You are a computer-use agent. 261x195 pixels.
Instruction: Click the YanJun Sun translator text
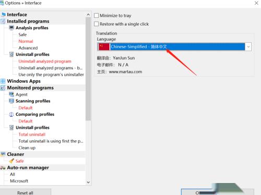124,58
